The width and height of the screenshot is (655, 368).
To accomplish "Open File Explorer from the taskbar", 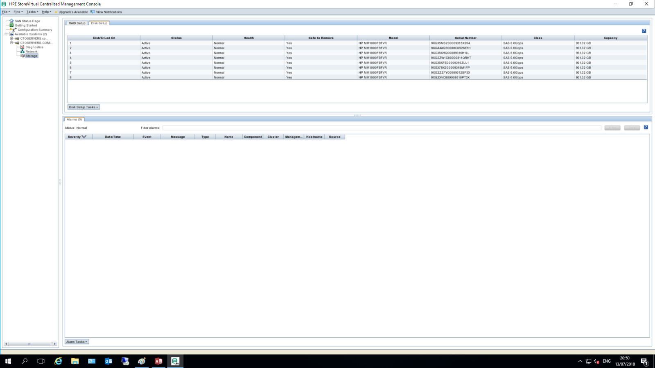I will tap(75, 361).
